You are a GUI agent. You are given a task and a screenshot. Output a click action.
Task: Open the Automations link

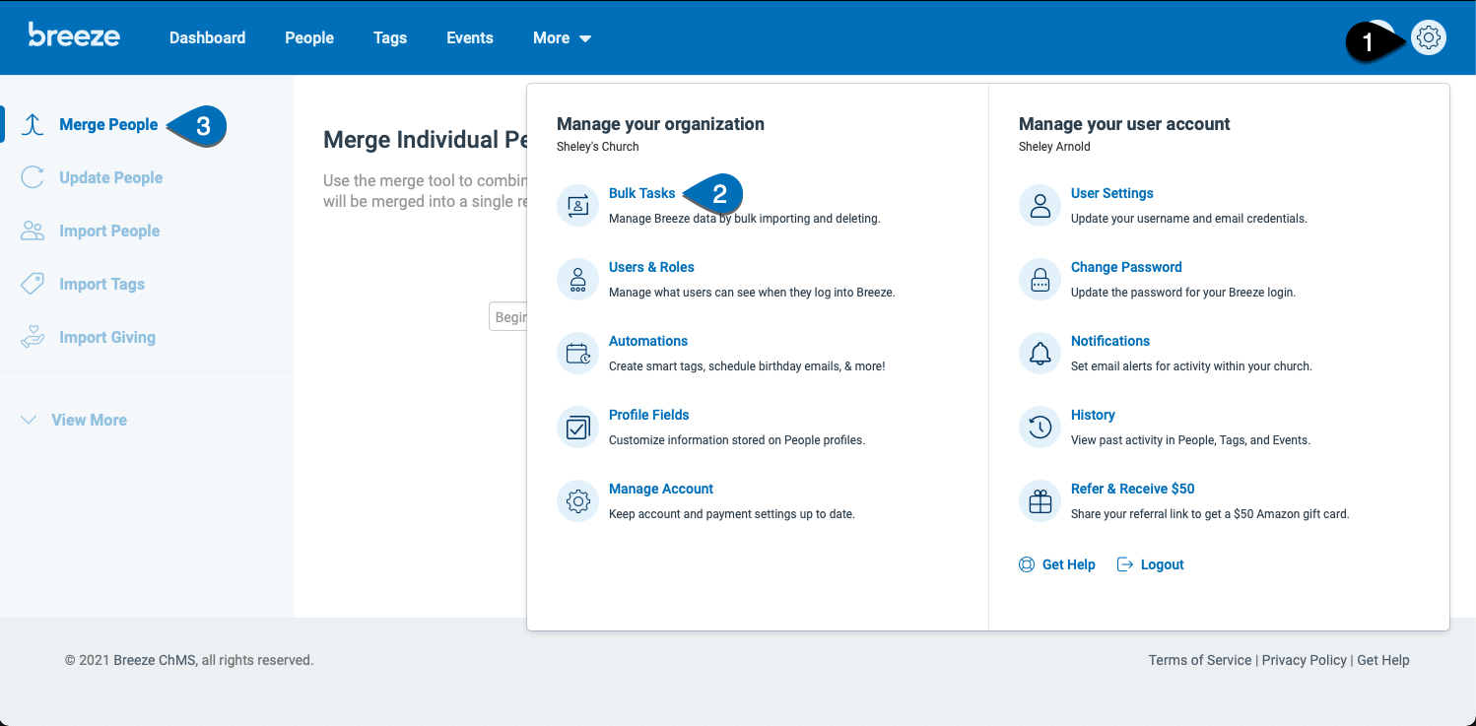pos(648,341)
